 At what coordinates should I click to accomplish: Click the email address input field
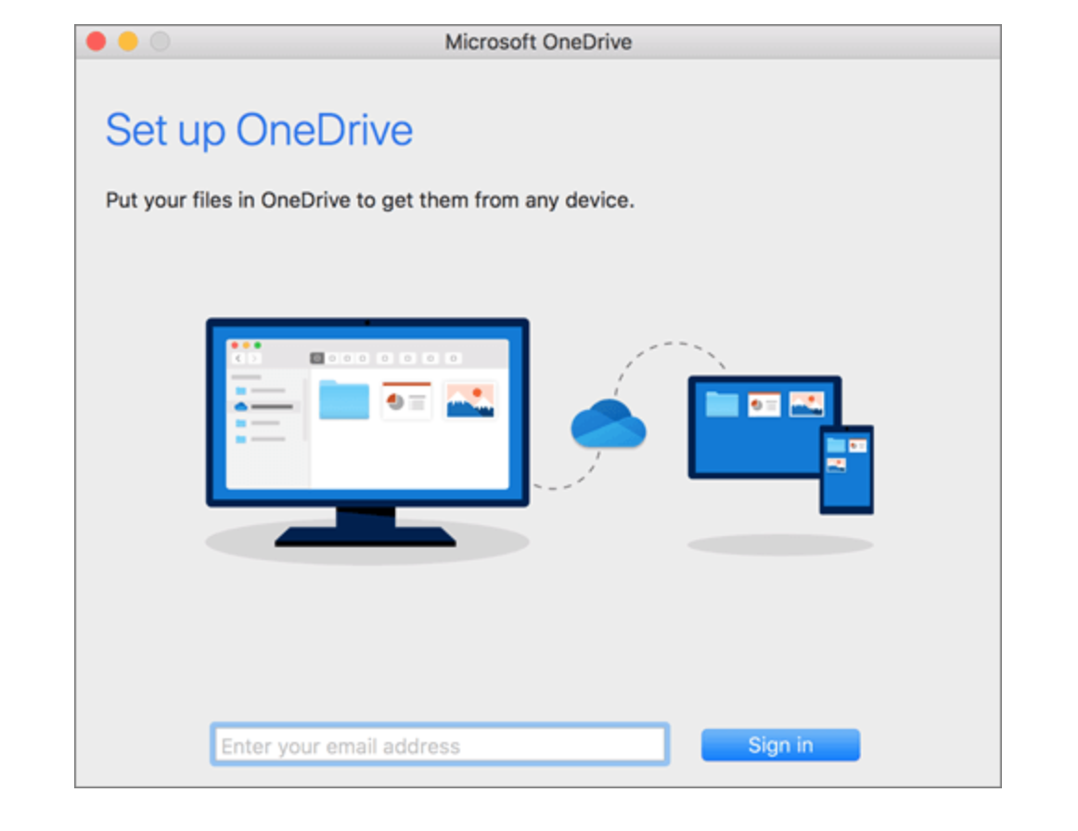pyautogui.click(x=440, y=745)
